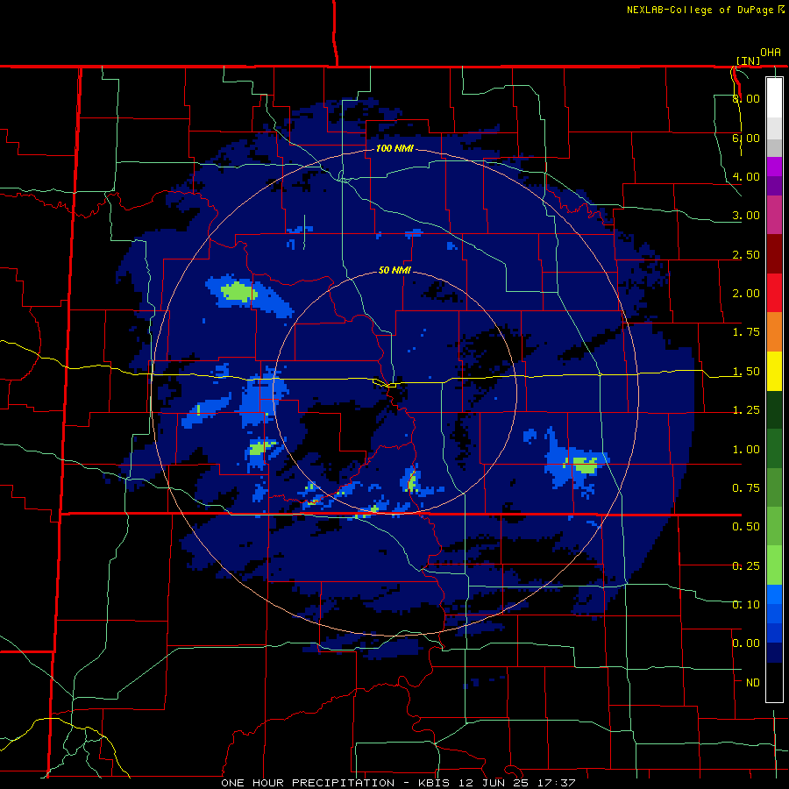Pick the yellow legend swatch
Screen dimensions: 789x789
click(x=774, y=371)
